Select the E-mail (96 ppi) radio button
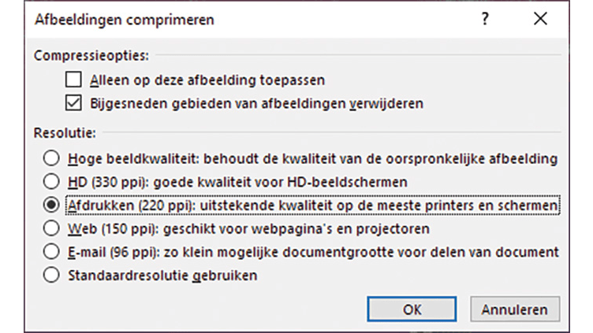The width and height of the screenshot is (593, 333). click(52, 252)
